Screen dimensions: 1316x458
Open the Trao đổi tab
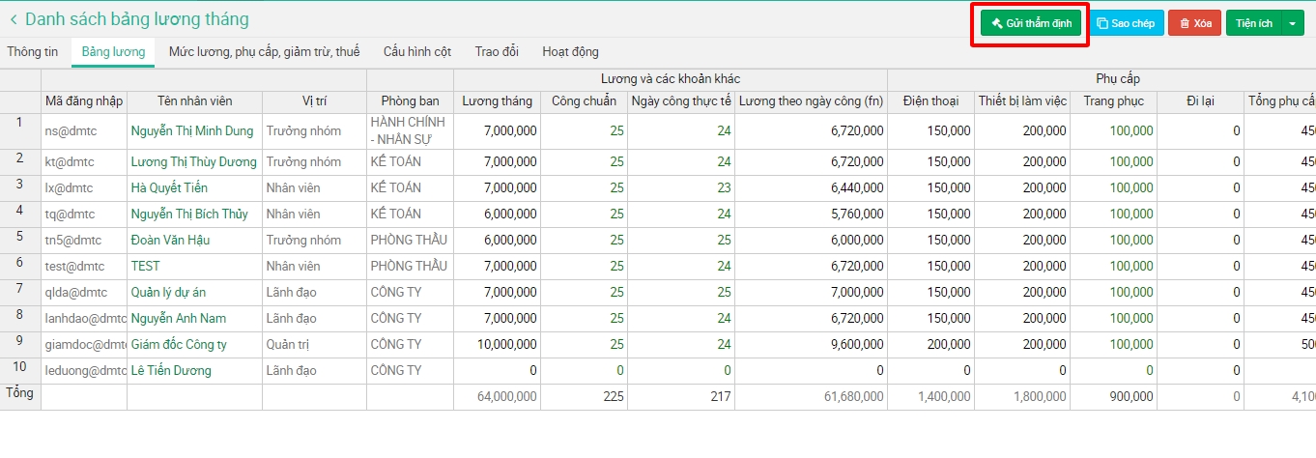click(x=497, y=52)
